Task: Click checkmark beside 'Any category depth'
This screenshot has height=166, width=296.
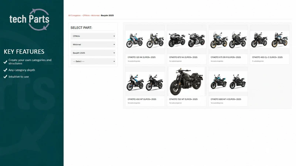Action: [5, 70]
